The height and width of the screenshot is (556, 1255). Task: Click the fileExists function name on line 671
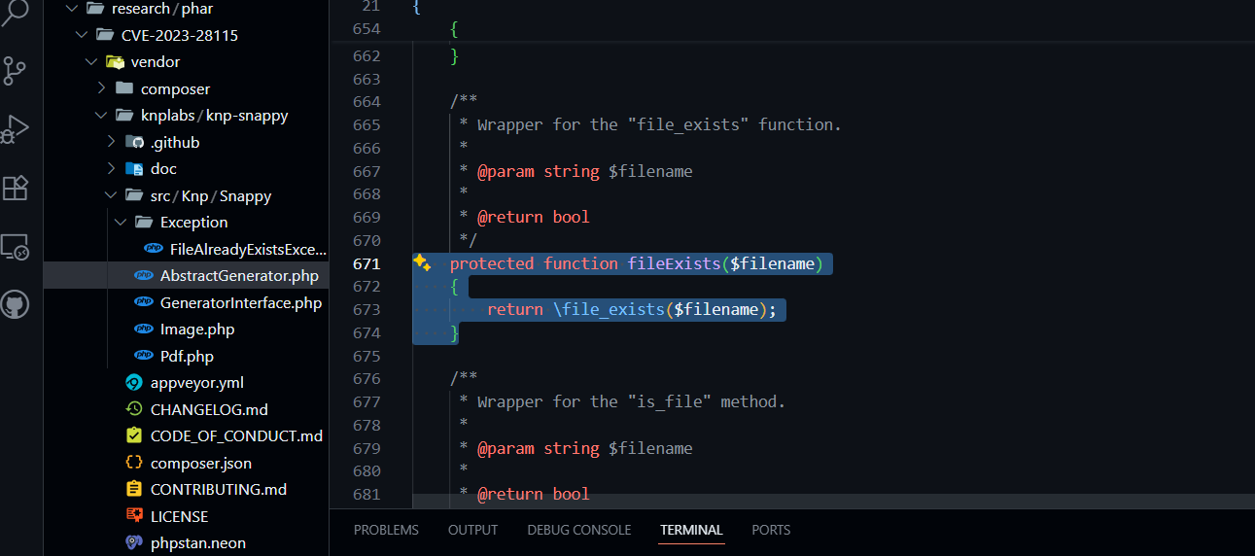click(x=673, y=263)
